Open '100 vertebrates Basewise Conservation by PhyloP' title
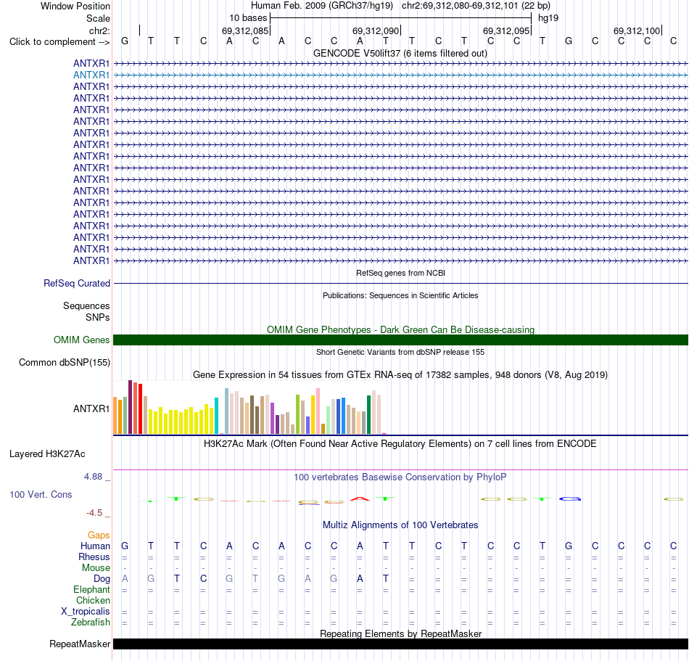689x661 pixels. (400, 477)
